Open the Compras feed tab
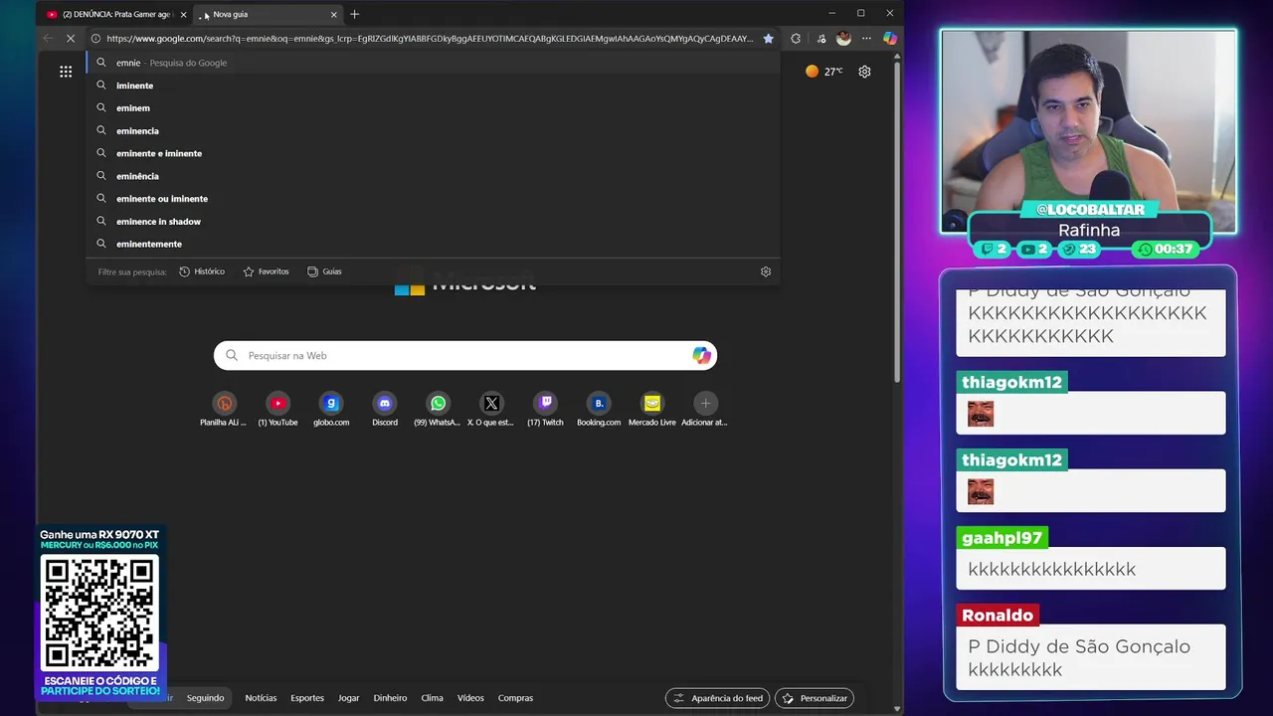 tap(515, 698)
